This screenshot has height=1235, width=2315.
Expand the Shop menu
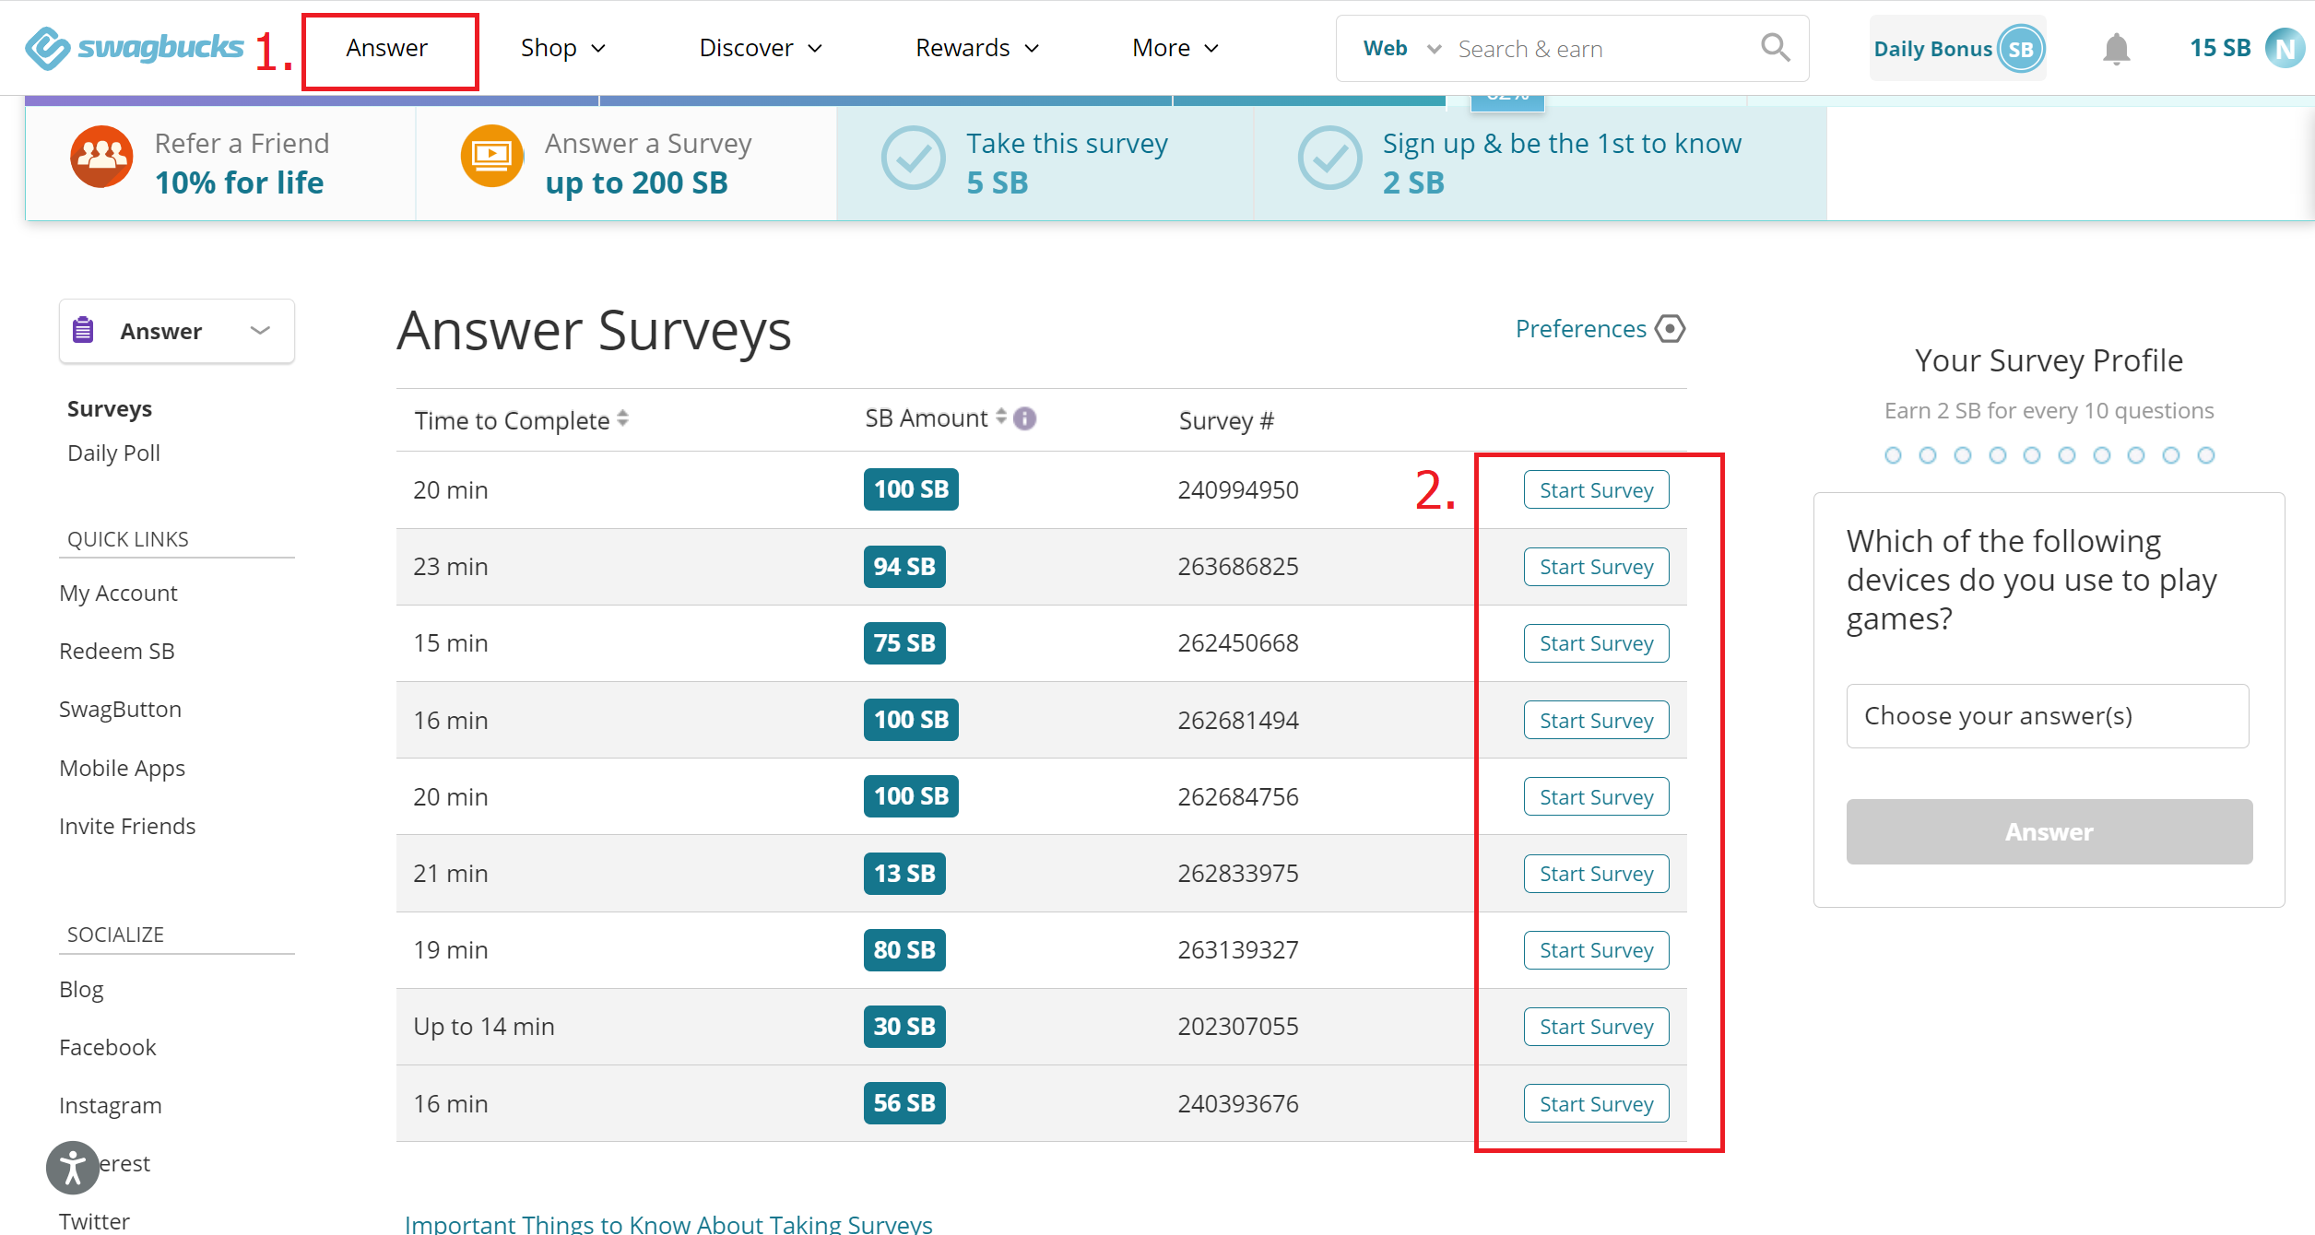(x=562, y=48)
